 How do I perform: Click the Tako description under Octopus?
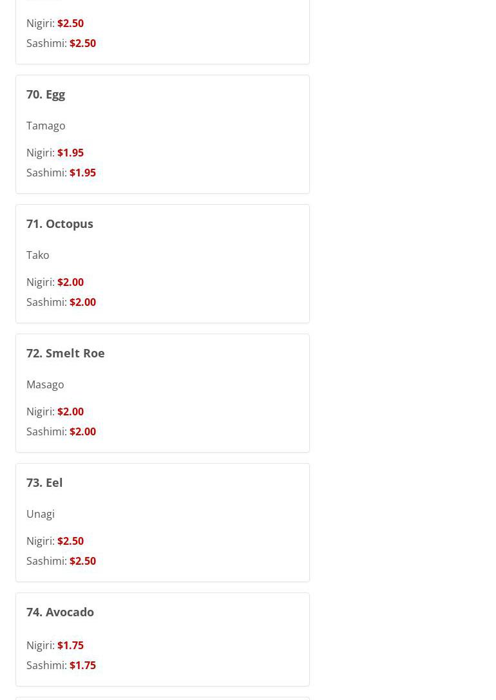coord(37,256)
